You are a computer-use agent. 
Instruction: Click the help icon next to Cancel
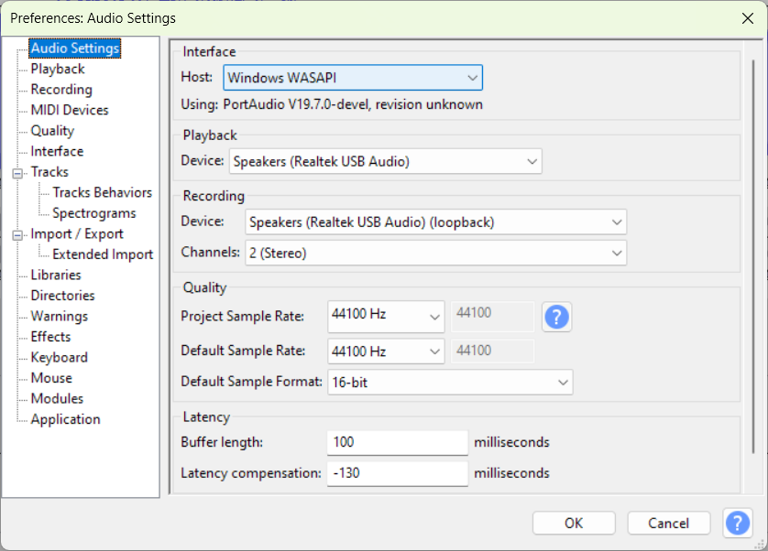[738, 523]
